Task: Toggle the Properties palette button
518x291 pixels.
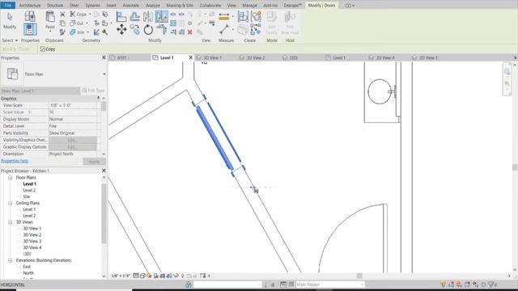Action: [30, 29]
